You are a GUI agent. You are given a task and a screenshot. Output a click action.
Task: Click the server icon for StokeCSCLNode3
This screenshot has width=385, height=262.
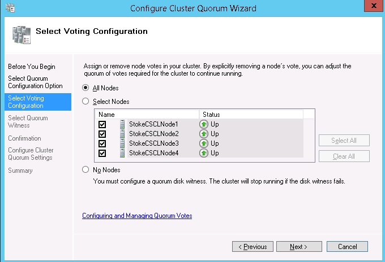(x=122, y=143)
